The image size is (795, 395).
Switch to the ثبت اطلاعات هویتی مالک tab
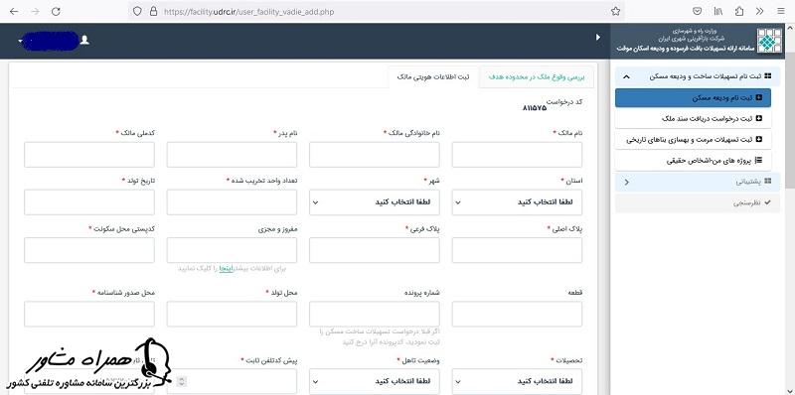click(433, 77)
